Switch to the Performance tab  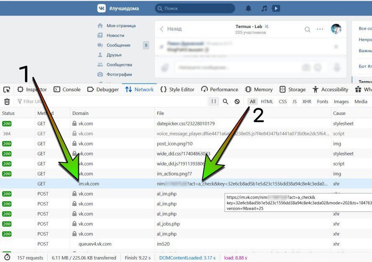click(x=219, y=89)
